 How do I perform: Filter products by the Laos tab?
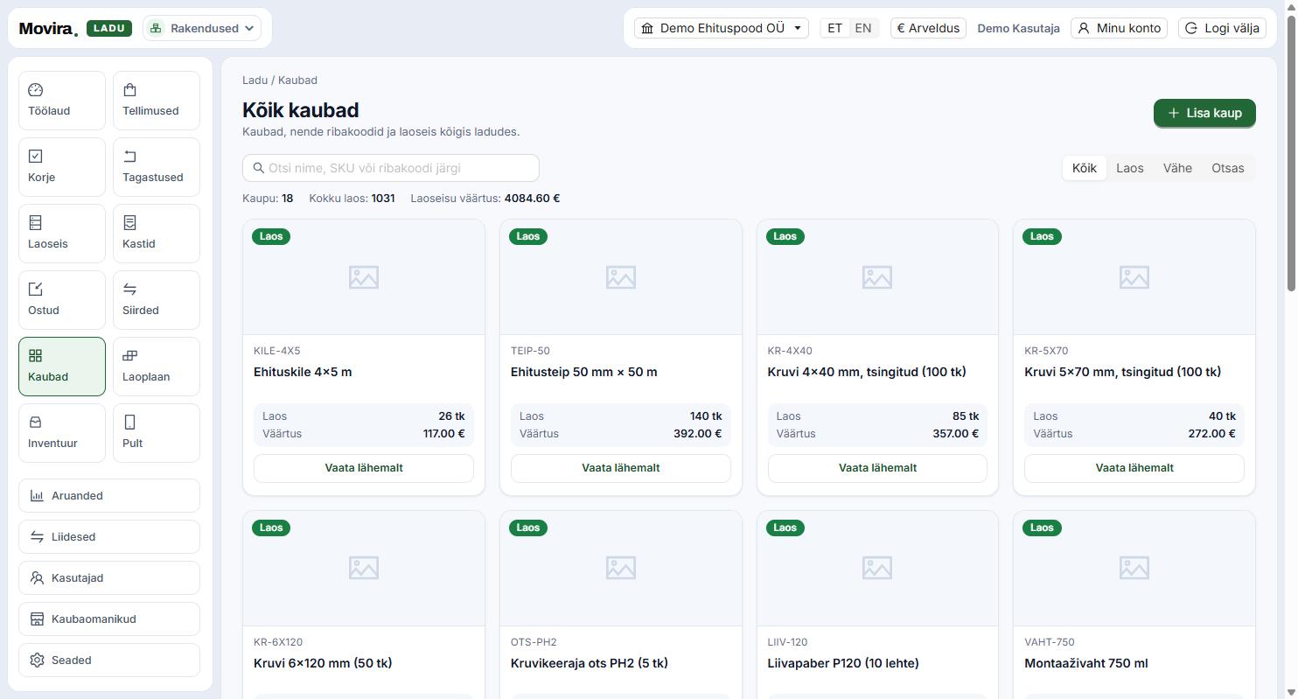1130,168
